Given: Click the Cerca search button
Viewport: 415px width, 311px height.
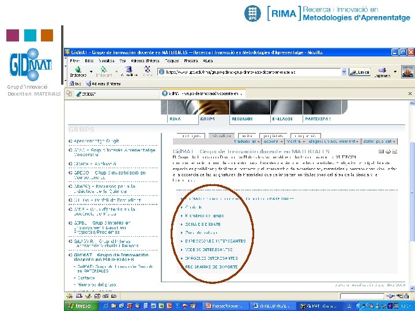Looking at the screenshot, I should click(x=360, y=72).
